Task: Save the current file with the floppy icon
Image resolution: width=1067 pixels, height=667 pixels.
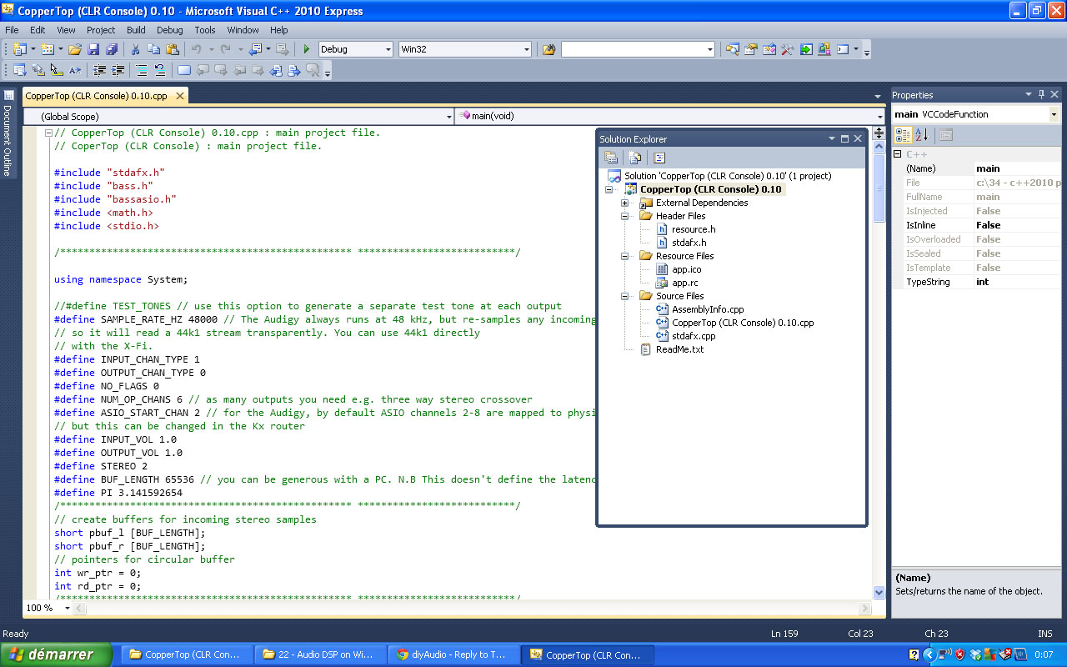Action: pyautogui.click(x=93, y=49)
